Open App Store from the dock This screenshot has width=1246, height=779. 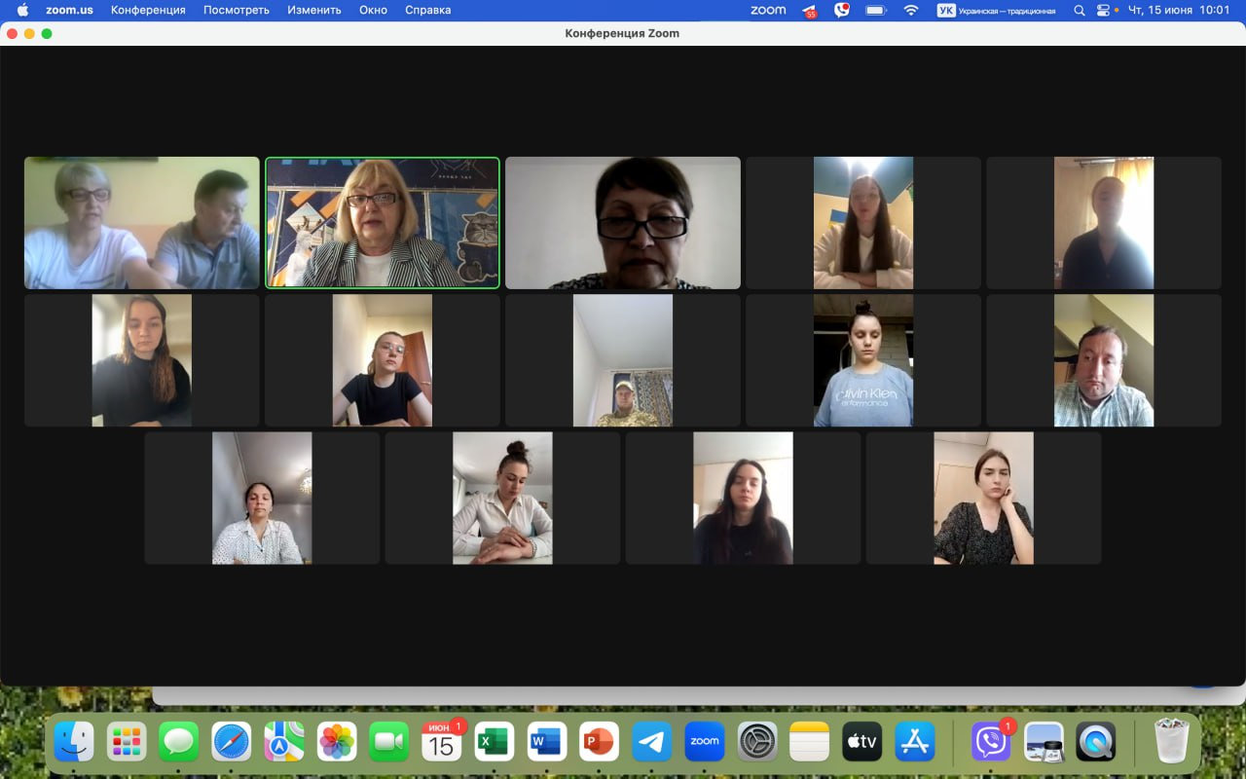(x=915, y=742)
